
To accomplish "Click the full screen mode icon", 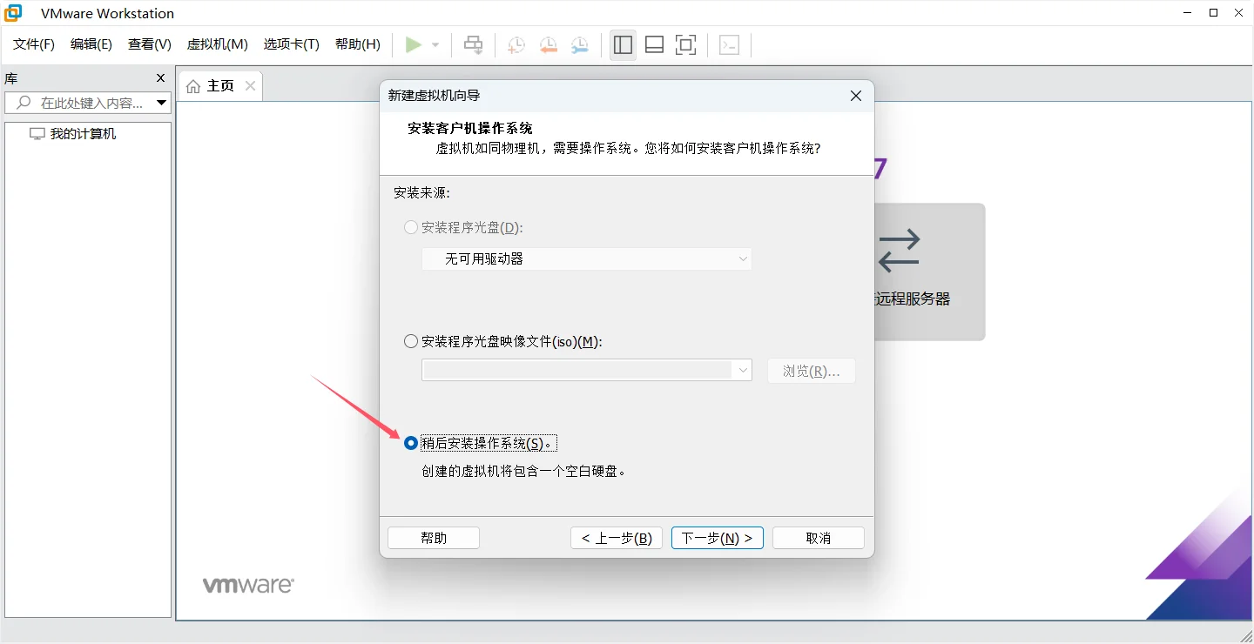I will (x=686, y=44).
